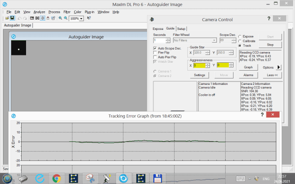Click the Alarms button
The height and width of the screenshot is (184, 295).
[248, 75]
